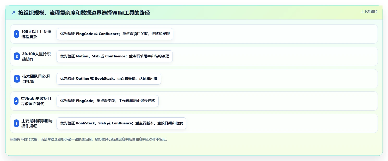Select the 20-100人且跨职能协作 label
Screen dimensions: 388x161
click(x=36, y=56)
